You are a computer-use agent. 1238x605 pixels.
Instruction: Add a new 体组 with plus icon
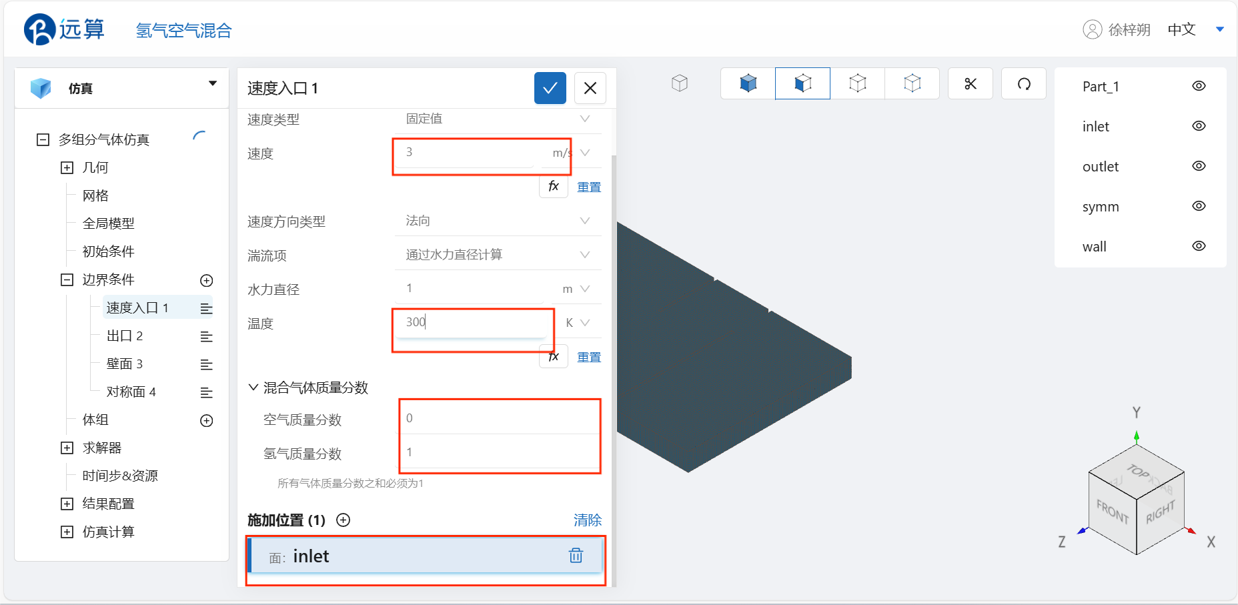click(207, 420)
